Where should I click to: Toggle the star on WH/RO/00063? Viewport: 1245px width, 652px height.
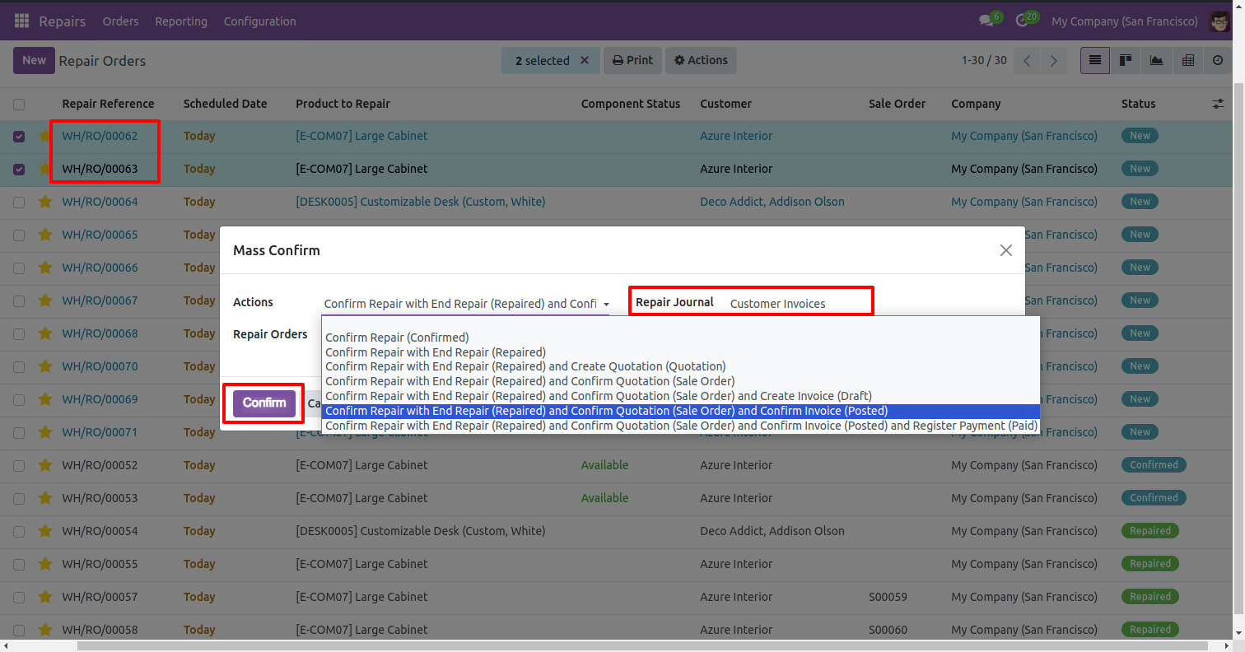[45, 169]
